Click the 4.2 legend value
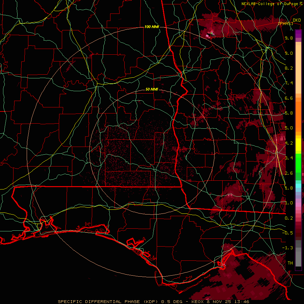 (x=289, y=143)
